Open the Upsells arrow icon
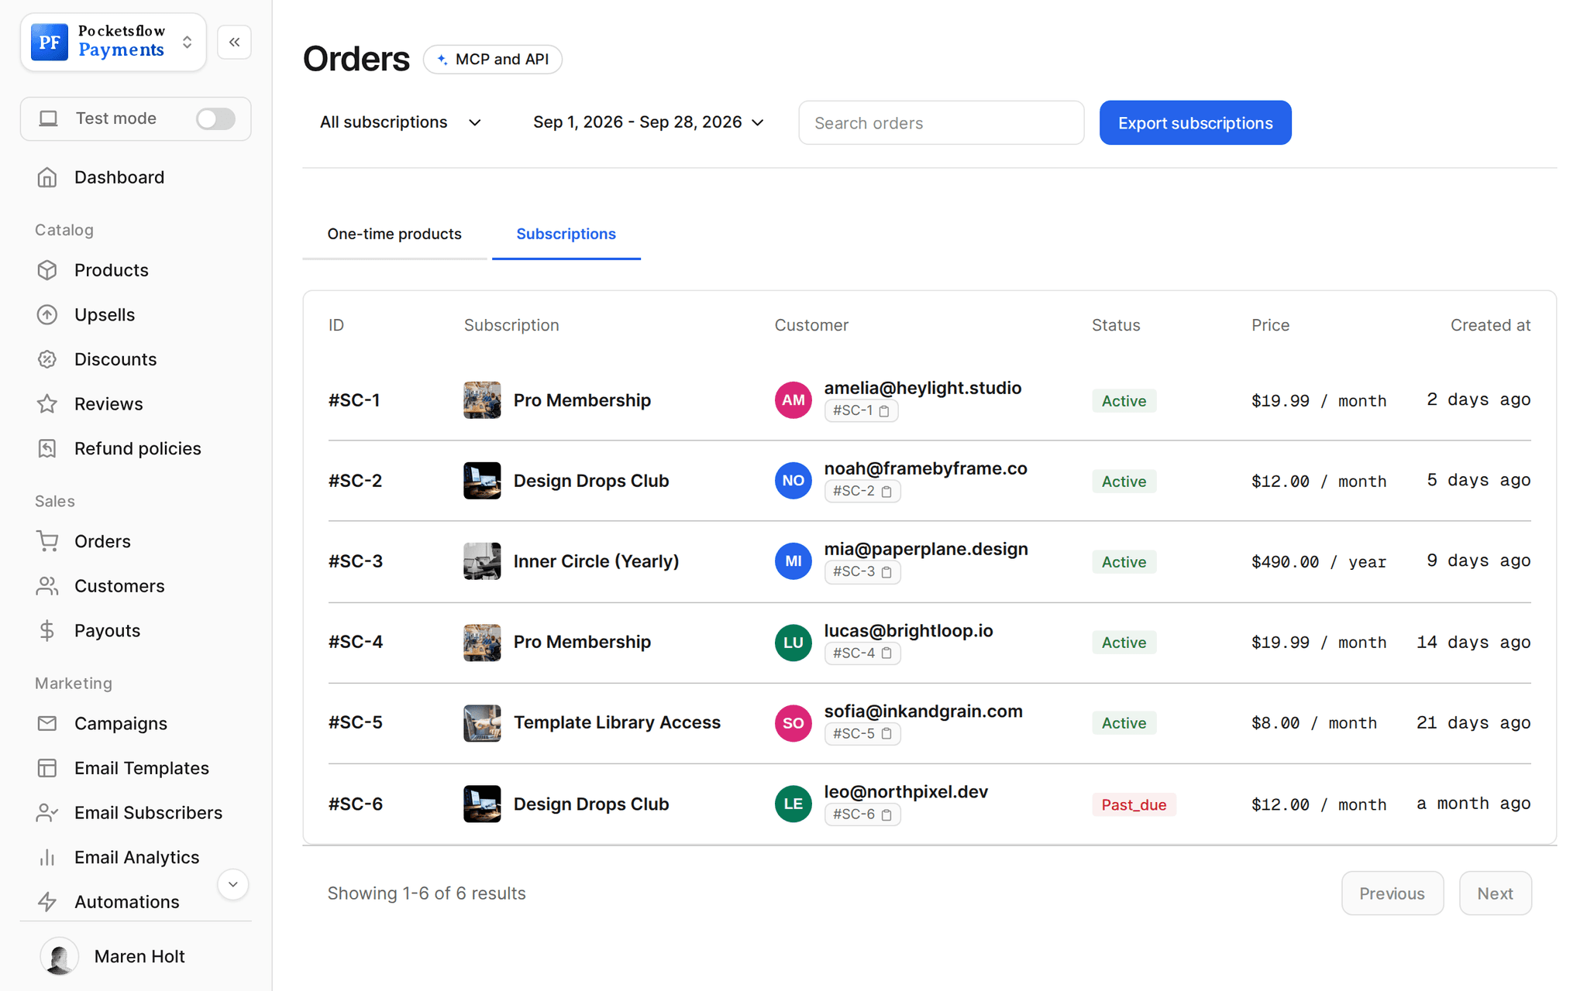 47,314
